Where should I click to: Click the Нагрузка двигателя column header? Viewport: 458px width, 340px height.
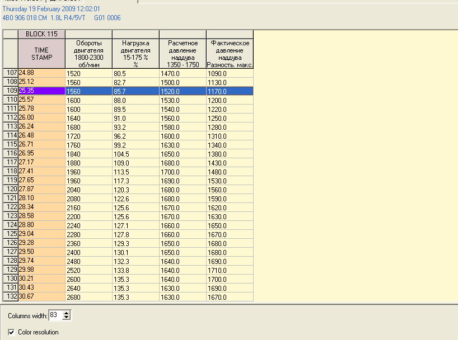tap(136, 54)
